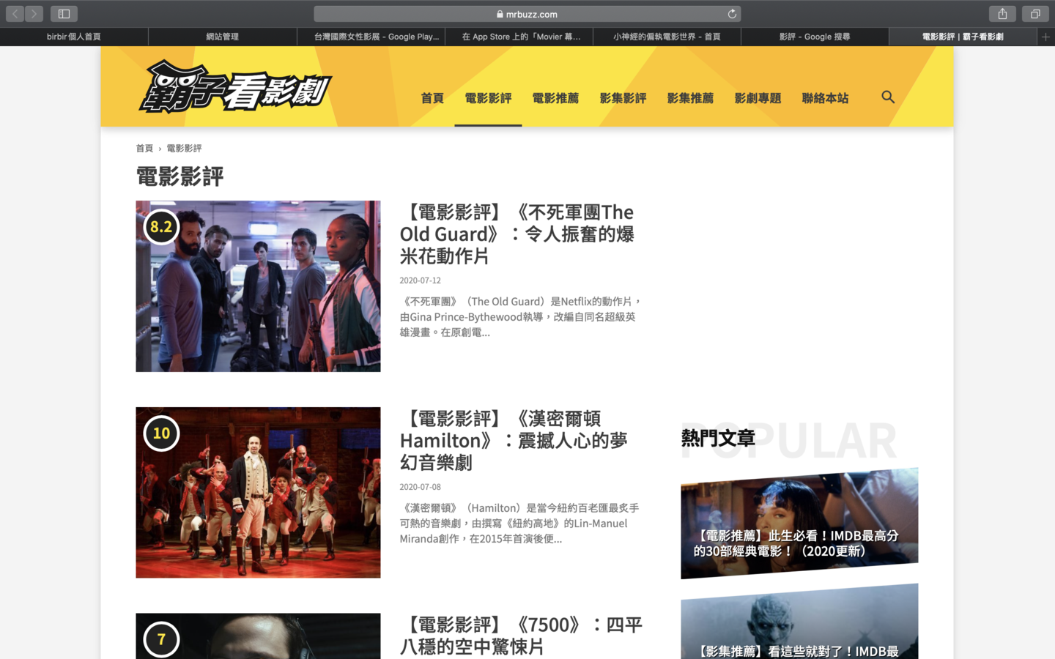
Task: Click the 2020-07-08 date text
Action: tap(420, 487)
